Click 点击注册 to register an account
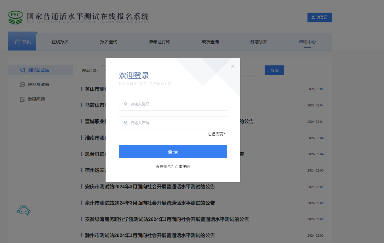This screenshot has height=243, width=384. tap(182, 166)
